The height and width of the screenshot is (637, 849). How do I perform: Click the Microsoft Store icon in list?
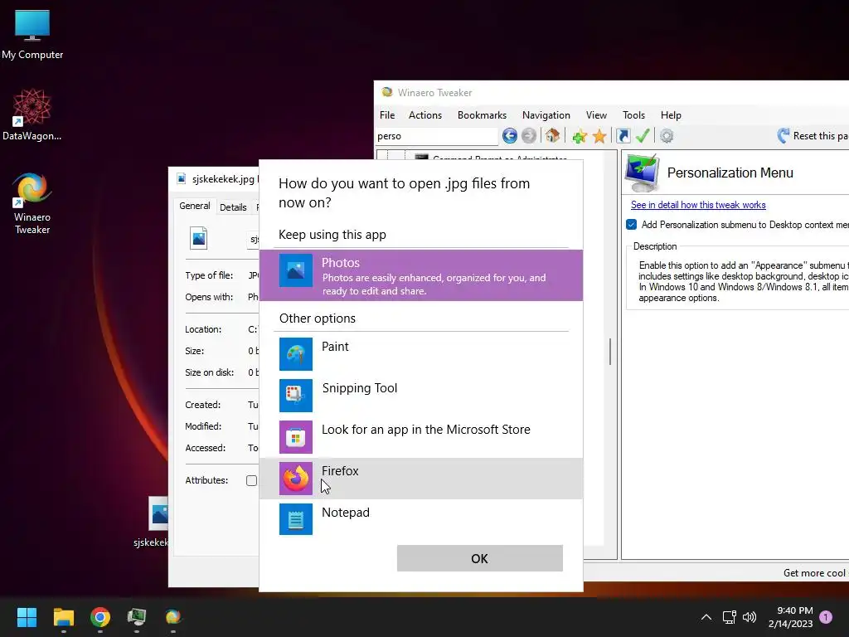click(296, 437)
